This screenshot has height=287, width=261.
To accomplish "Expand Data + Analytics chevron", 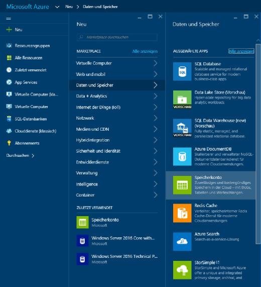I will (x=156, y=96).
